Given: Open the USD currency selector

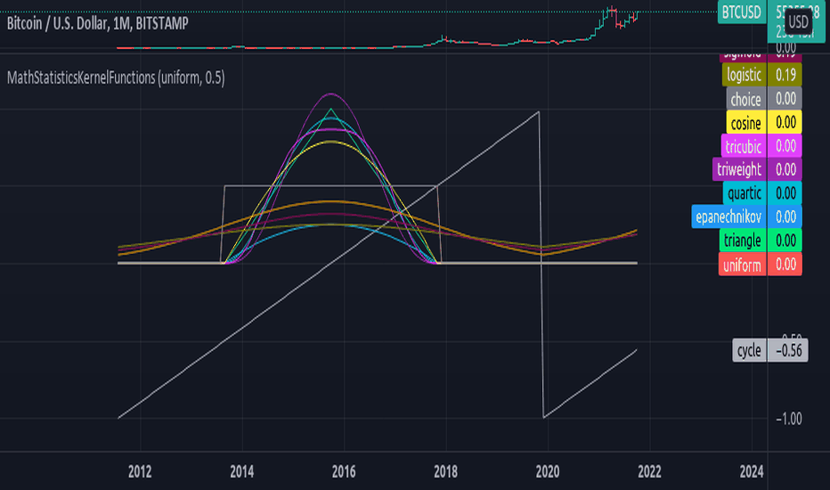Looking at the screenshot, I should tap(798, 20).
